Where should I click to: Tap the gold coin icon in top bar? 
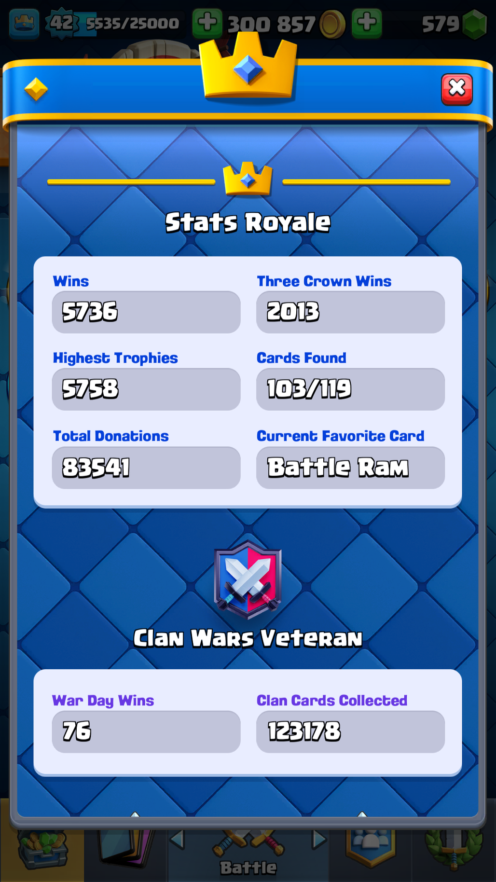coord(332,24)
